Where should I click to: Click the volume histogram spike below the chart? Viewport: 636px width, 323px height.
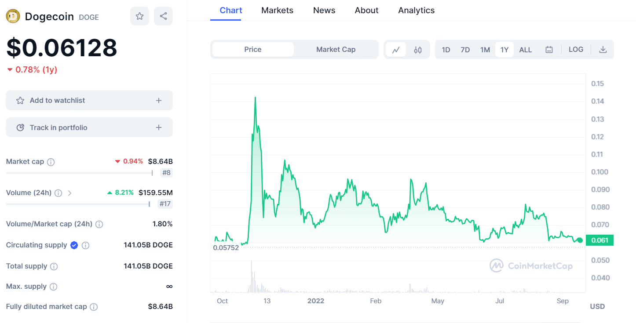pos(252,277)
